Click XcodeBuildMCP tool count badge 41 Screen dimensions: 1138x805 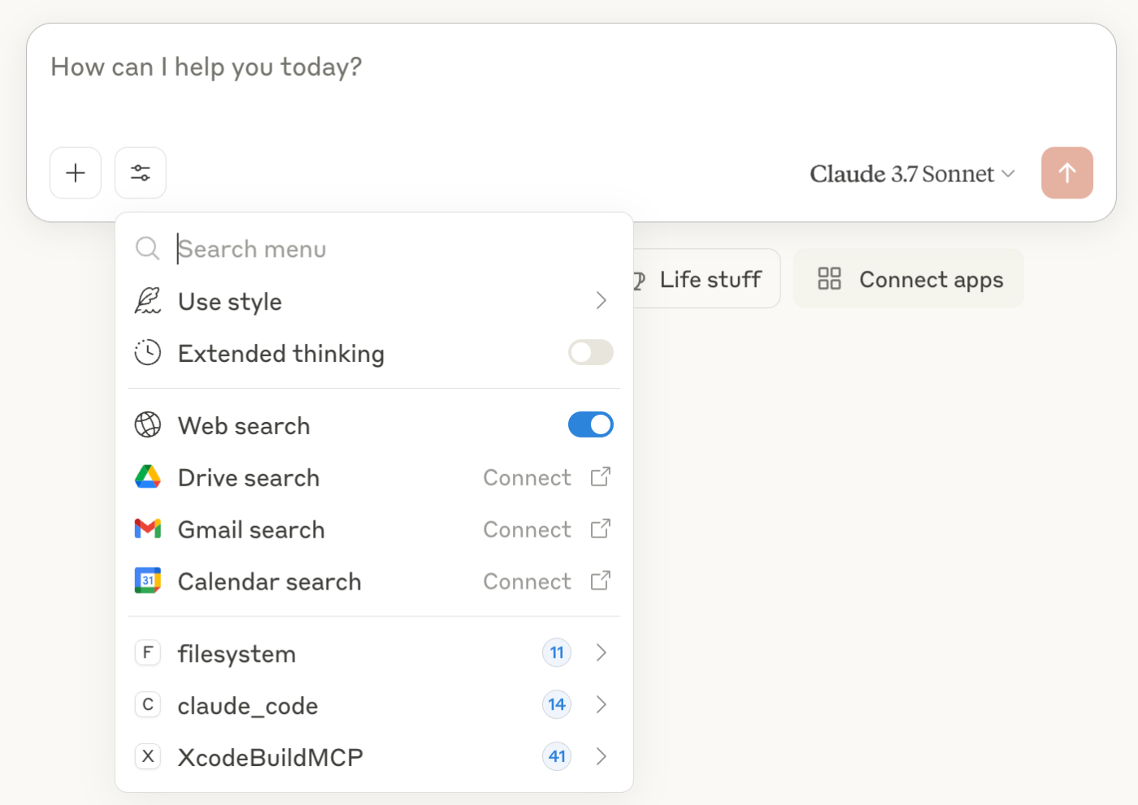coord(557,756)
